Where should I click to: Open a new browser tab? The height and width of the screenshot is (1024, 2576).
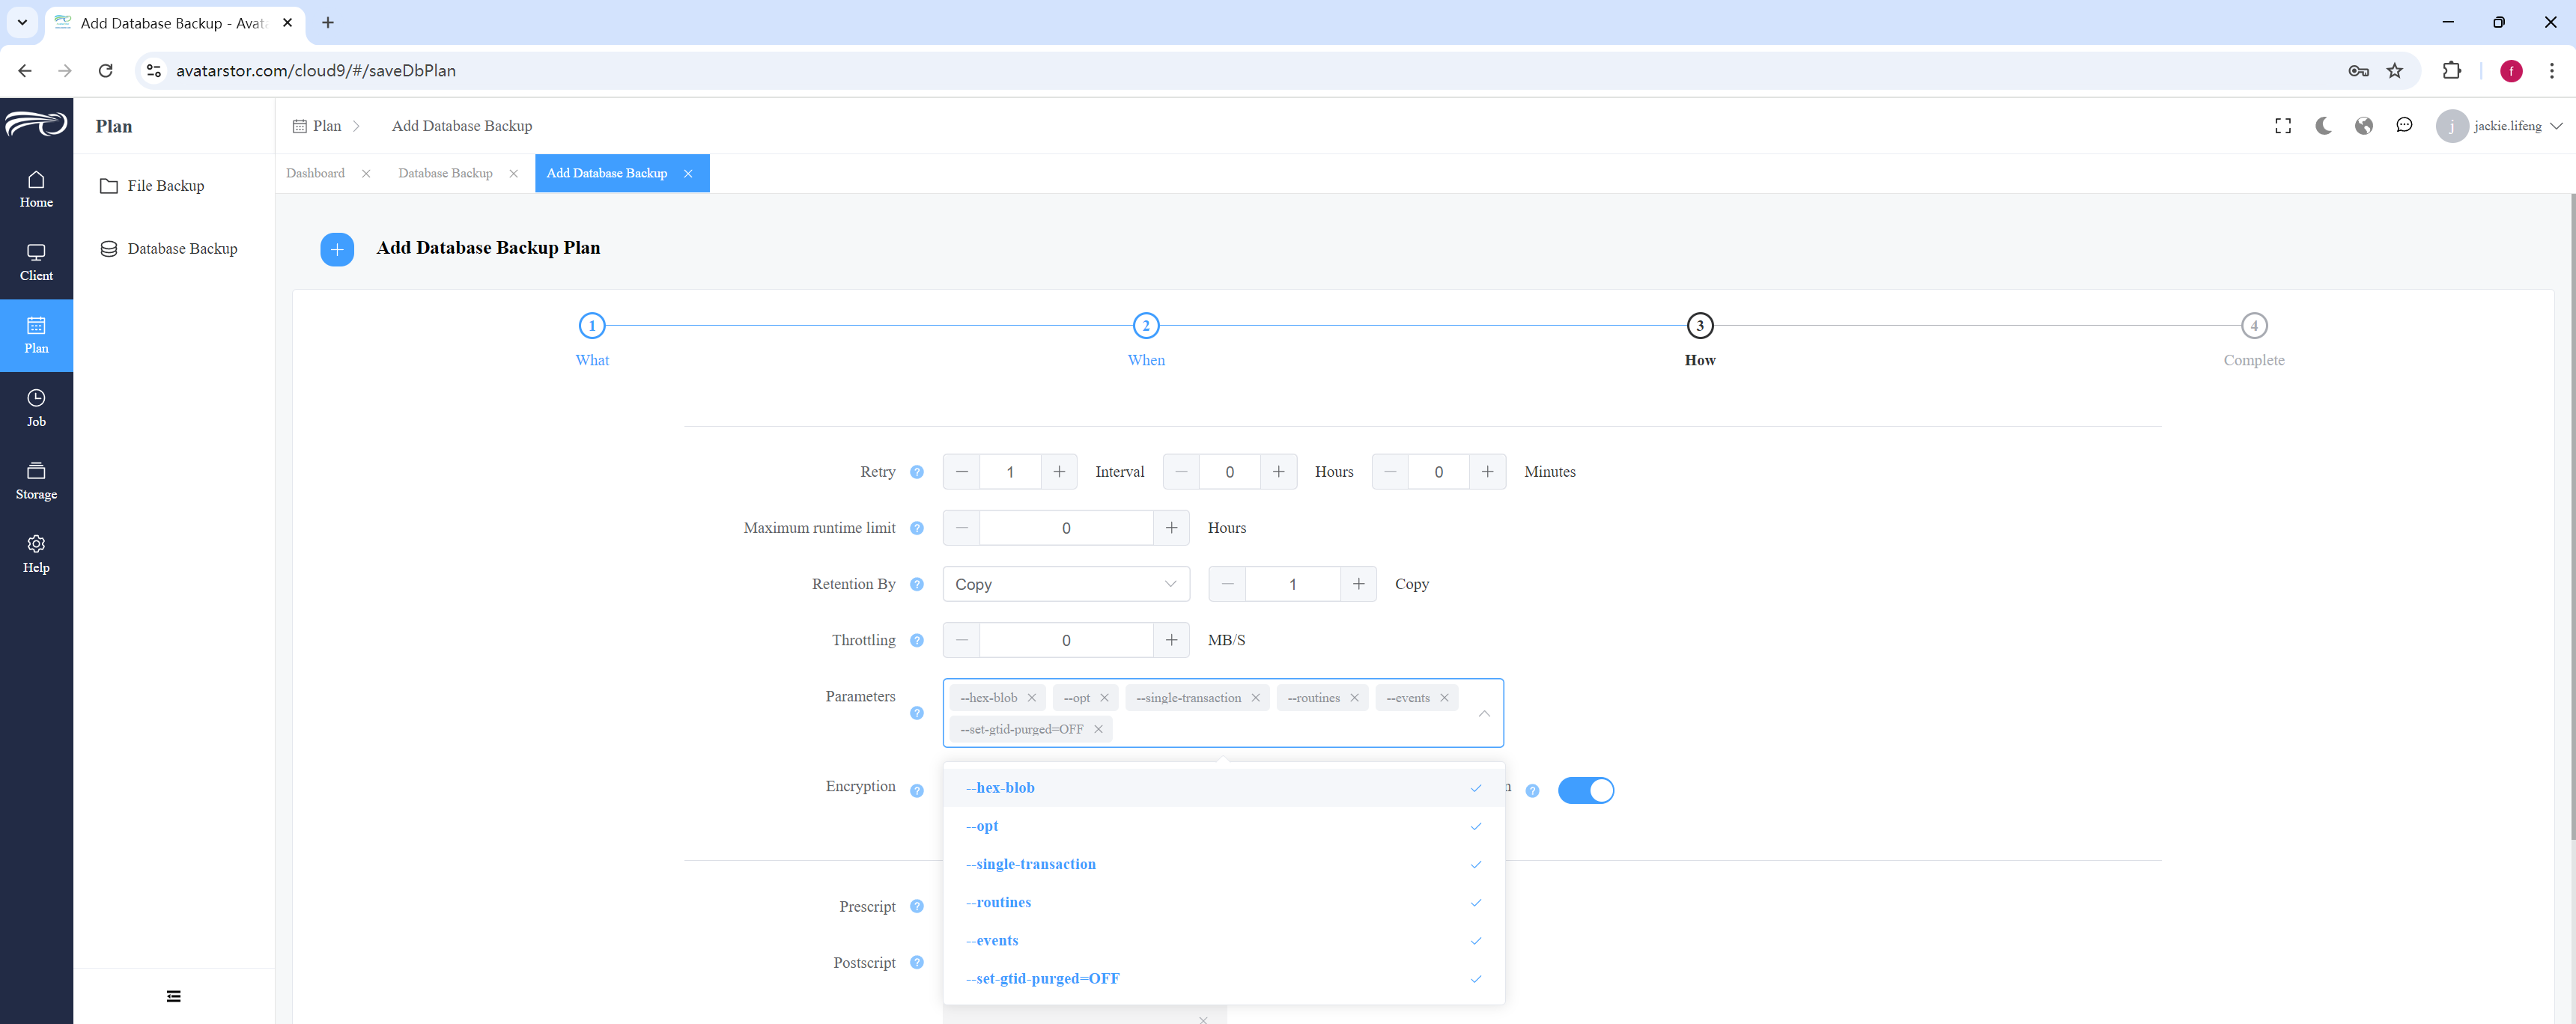[328, 22]
